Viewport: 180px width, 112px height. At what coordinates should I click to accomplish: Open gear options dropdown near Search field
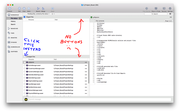pos(171,14)
